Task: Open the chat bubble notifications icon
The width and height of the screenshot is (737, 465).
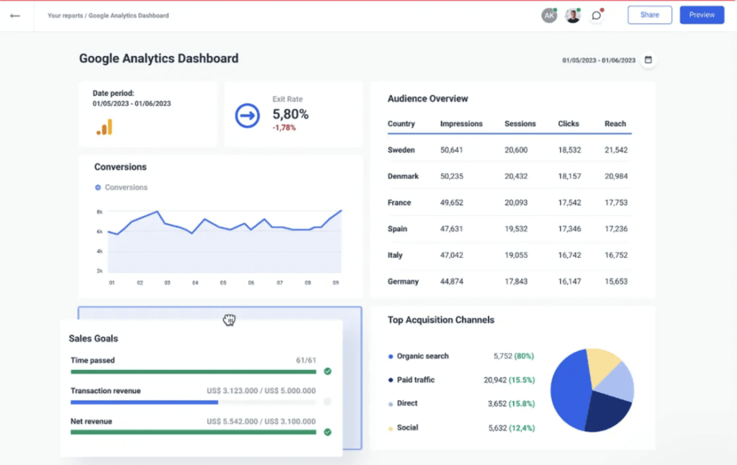Action: 597,14
